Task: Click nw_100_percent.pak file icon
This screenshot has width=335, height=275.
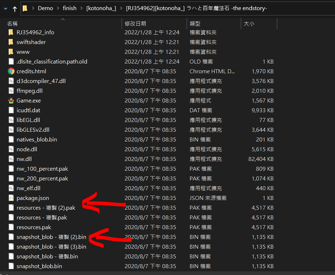Action: pos(11,169)
